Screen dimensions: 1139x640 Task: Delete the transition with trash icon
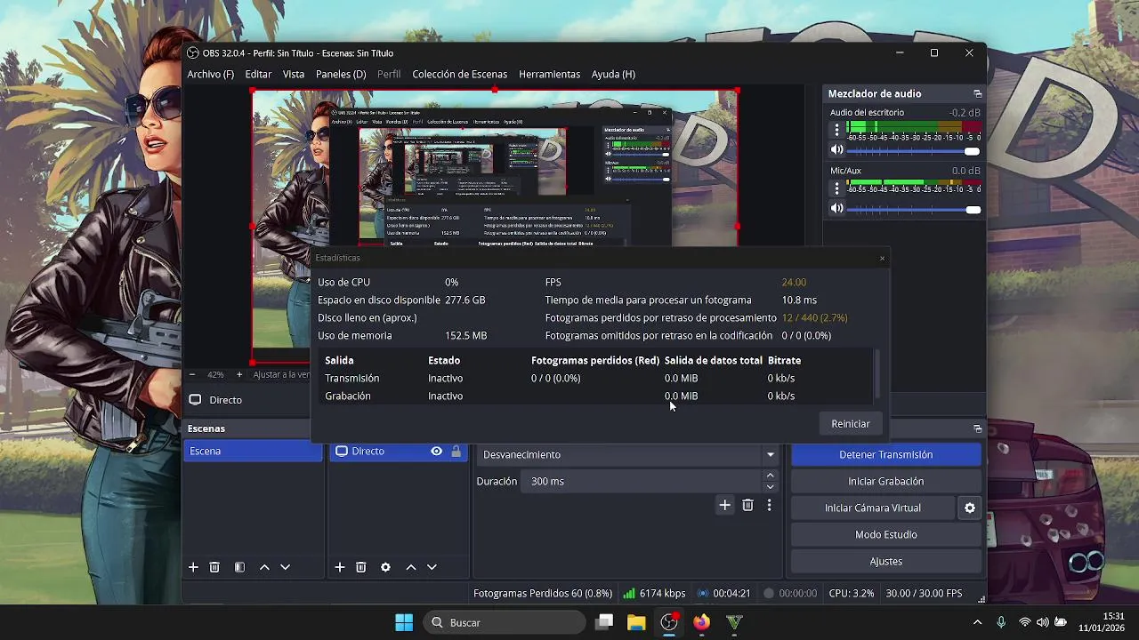click(x=747, y=505)
